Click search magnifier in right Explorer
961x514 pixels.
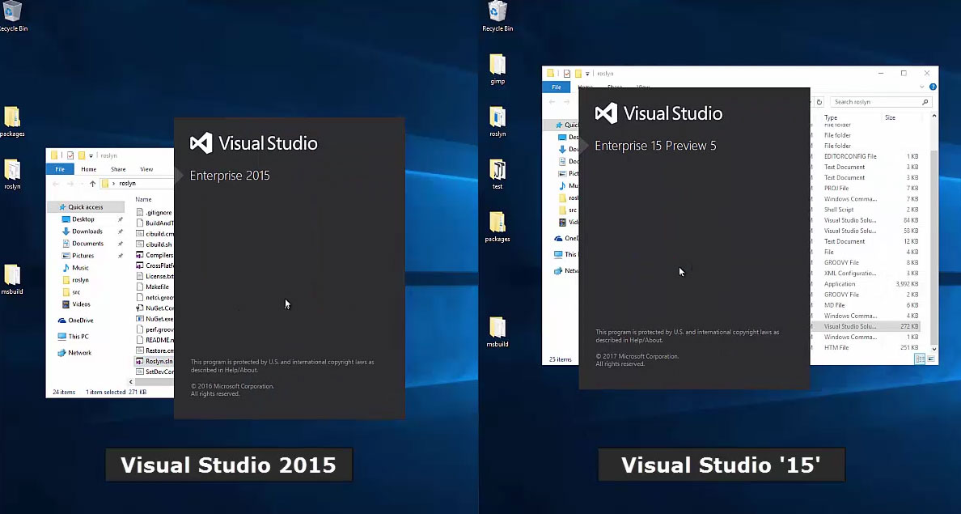pyautogui.click(x=925, y=102)
